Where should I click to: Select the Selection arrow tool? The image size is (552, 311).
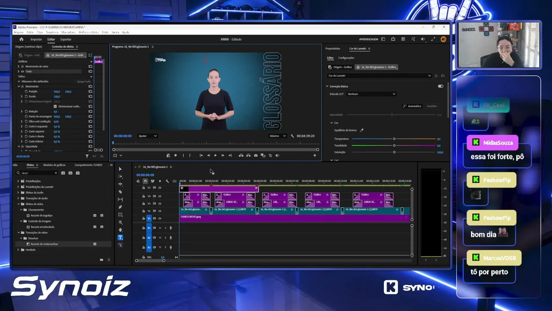coord(120,169)
